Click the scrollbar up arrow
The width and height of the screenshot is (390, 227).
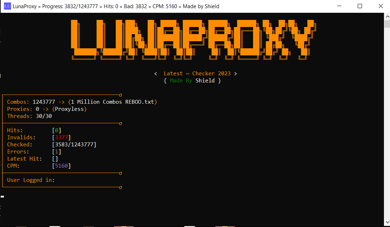(387, 16)
